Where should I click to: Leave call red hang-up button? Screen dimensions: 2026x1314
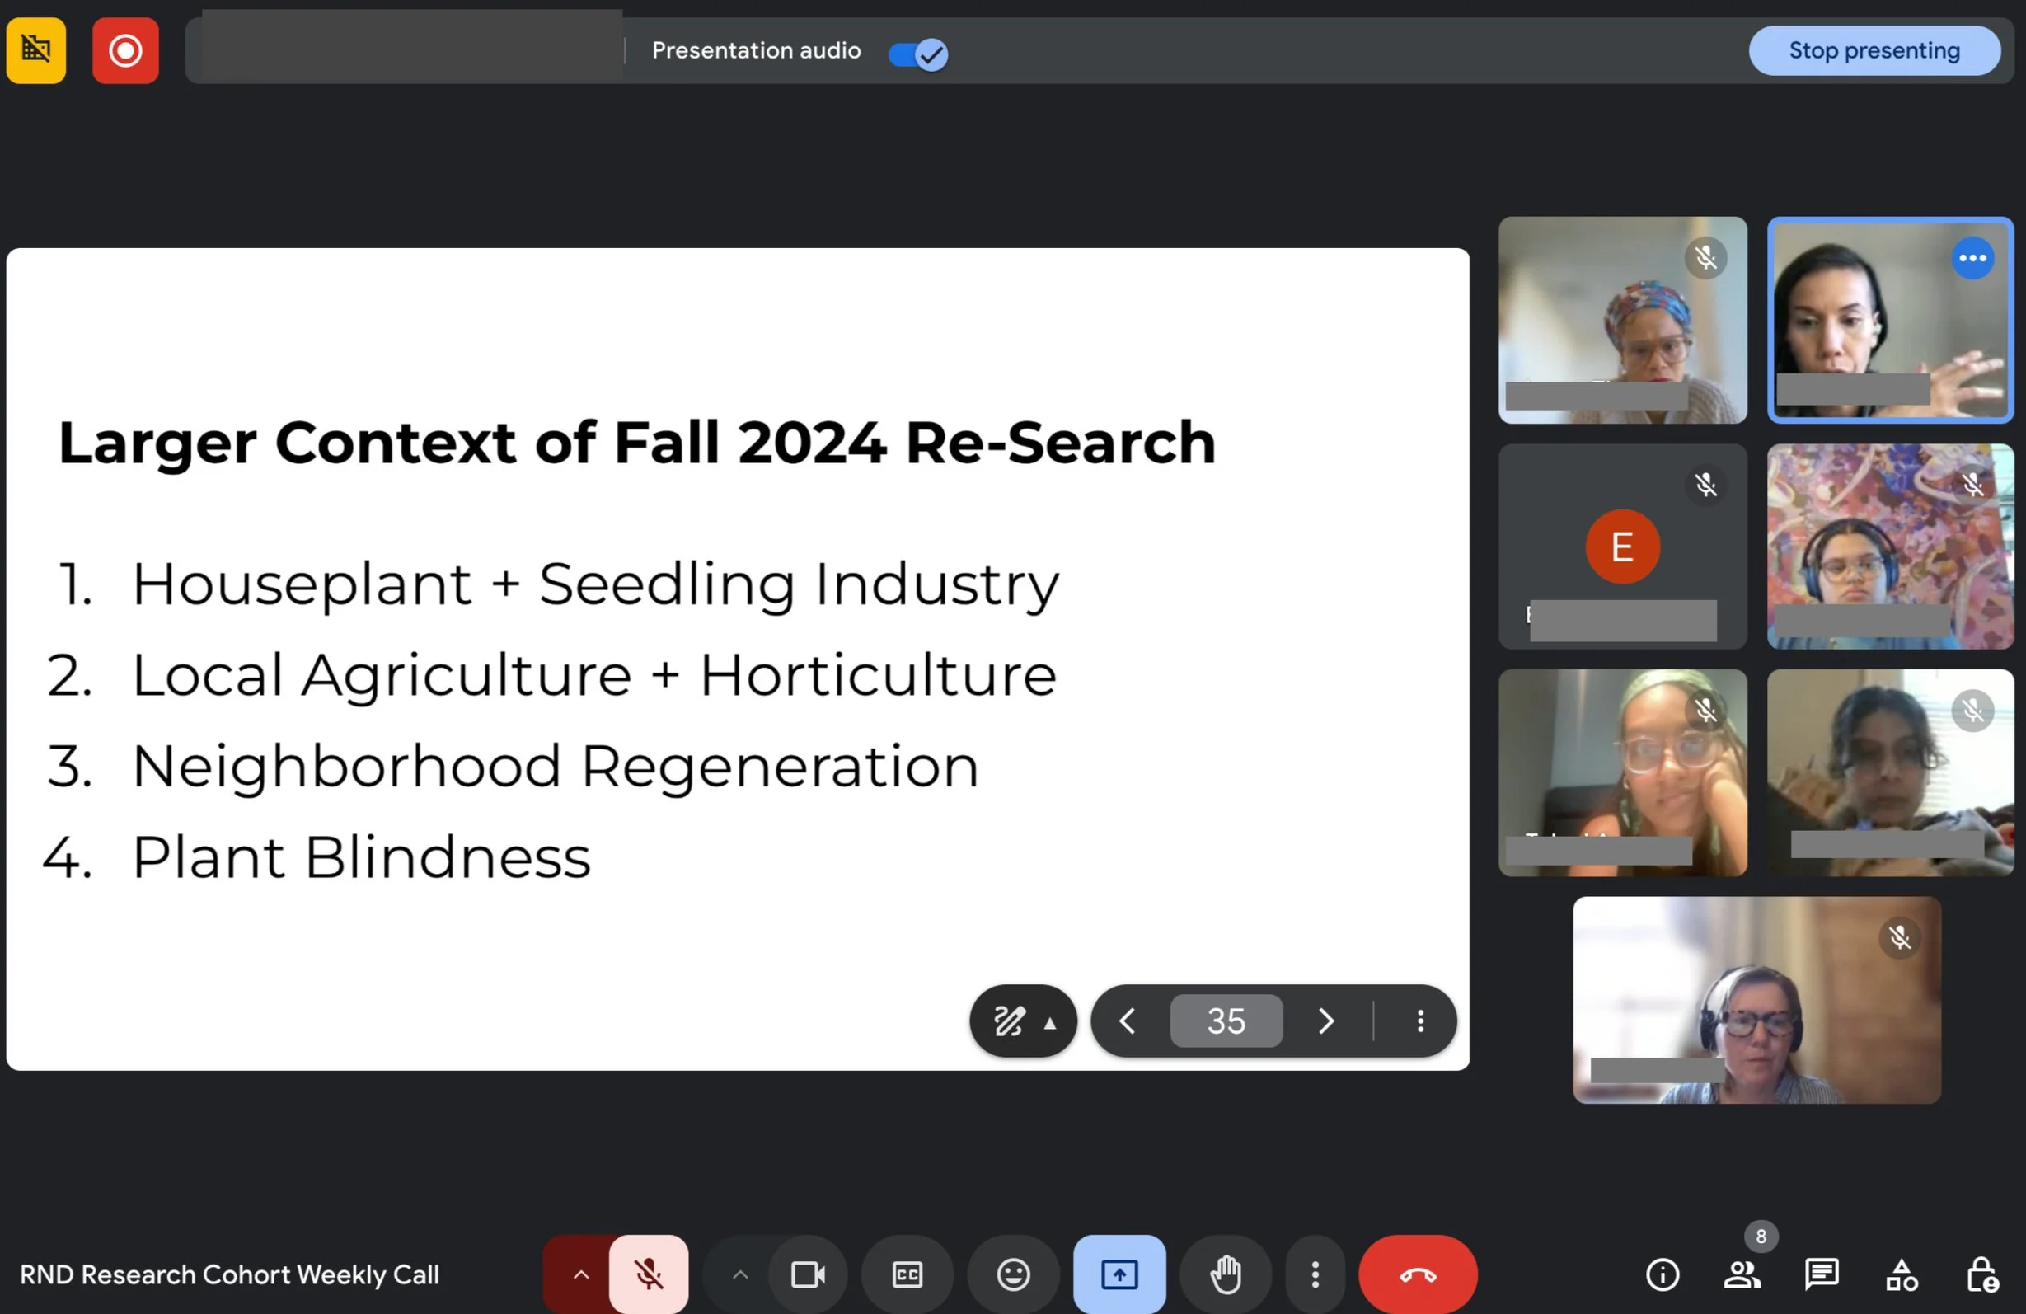1419,1274
